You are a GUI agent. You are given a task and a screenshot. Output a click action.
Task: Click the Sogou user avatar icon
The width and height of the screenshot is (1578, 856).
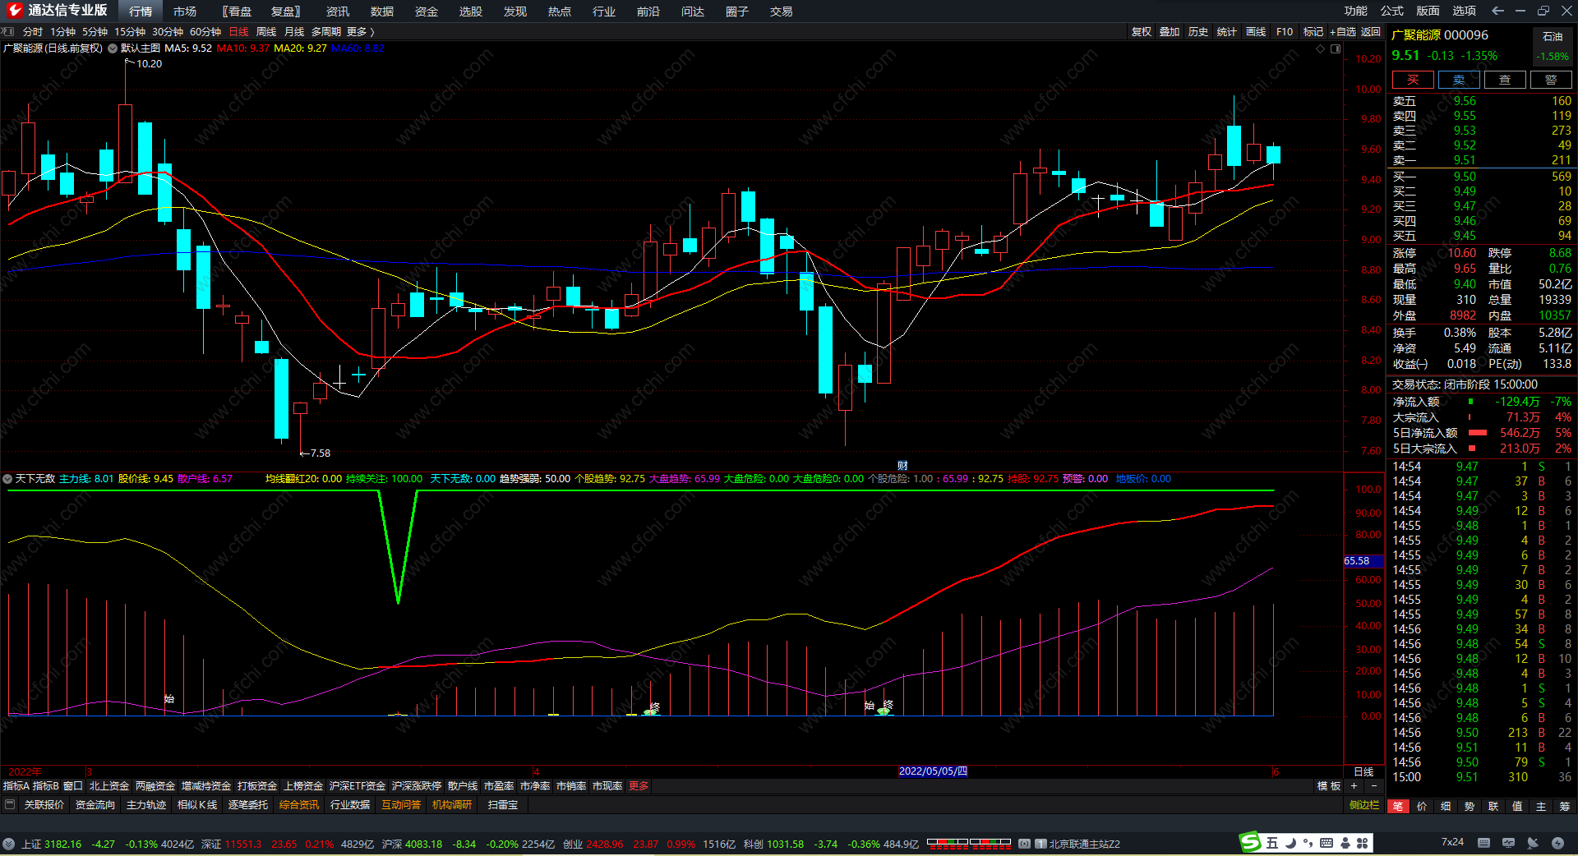click(1345, 843)
